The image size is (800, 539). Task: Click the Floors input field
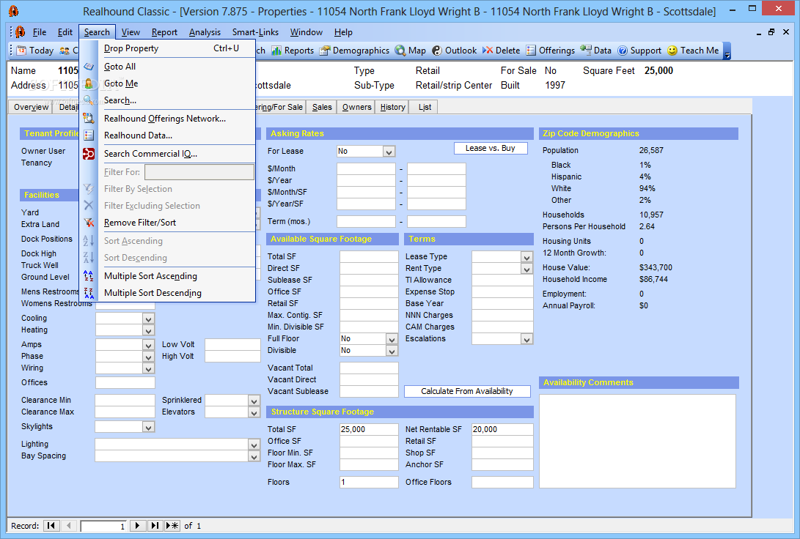tap(369, 482)
